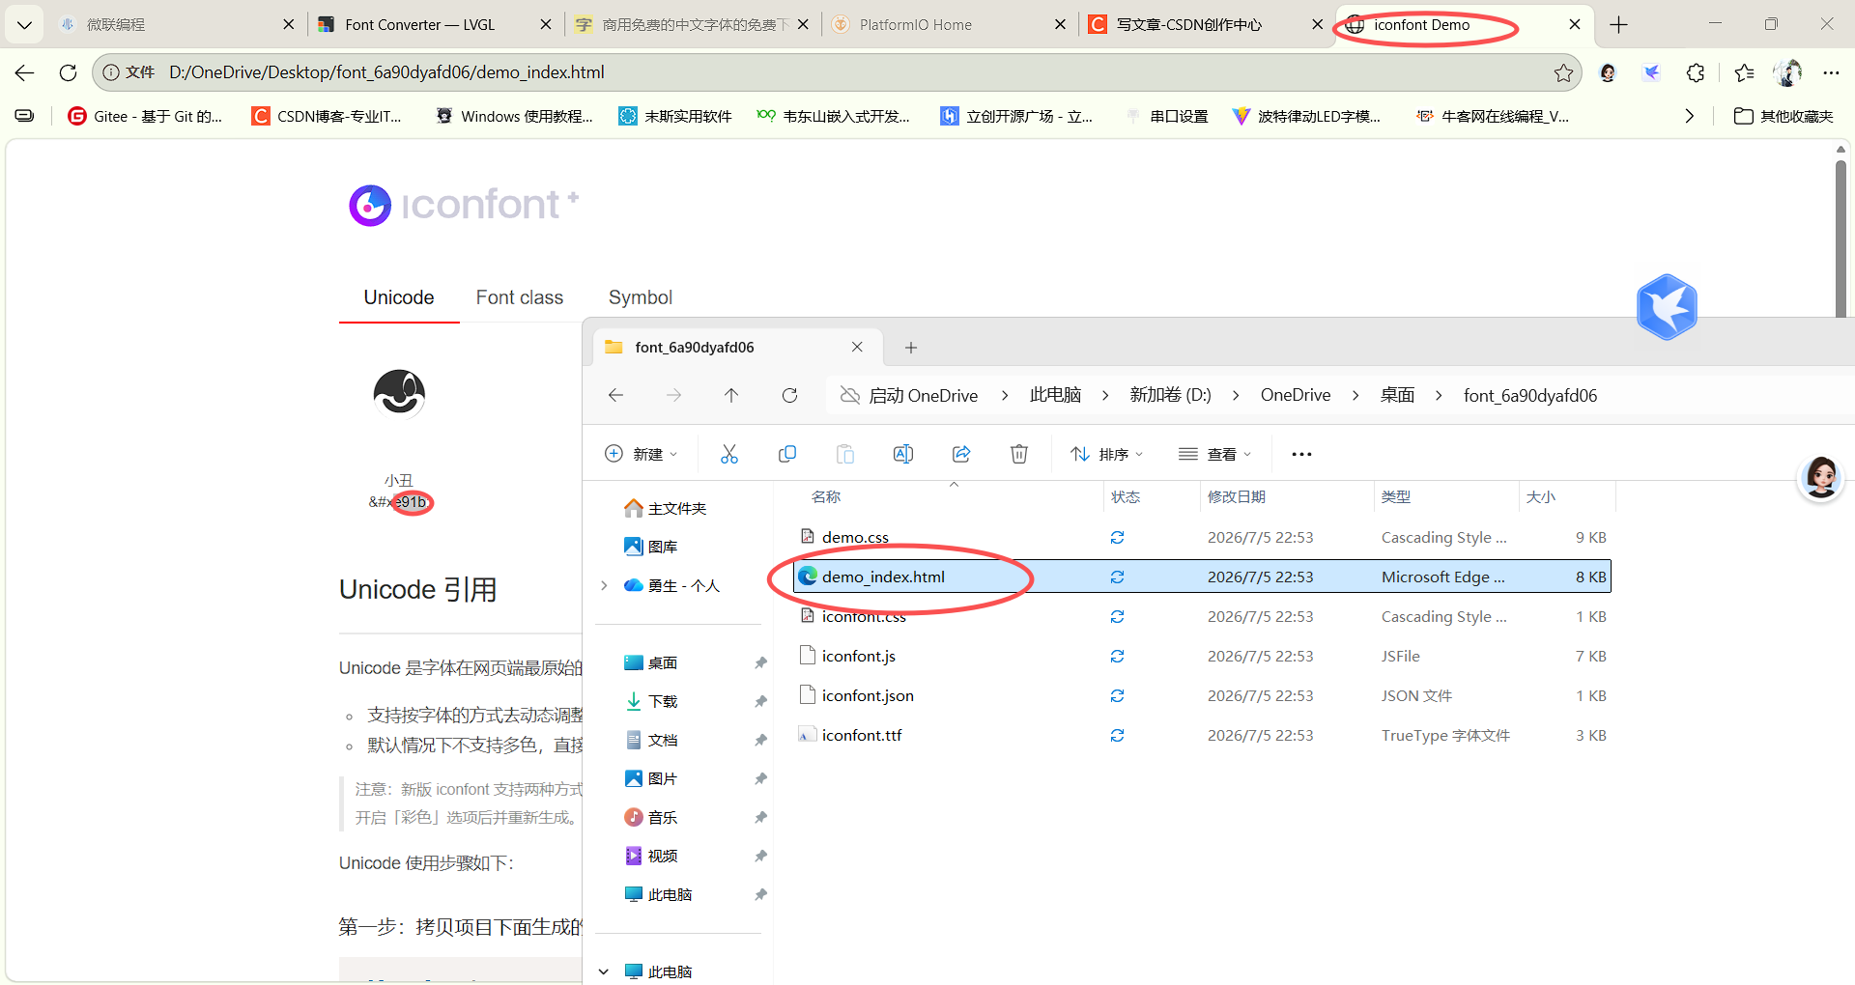The image size is (1855, 985).
Task: Expand the chevron after 此电脑 in address path
Action: (x=1105, y=395)
